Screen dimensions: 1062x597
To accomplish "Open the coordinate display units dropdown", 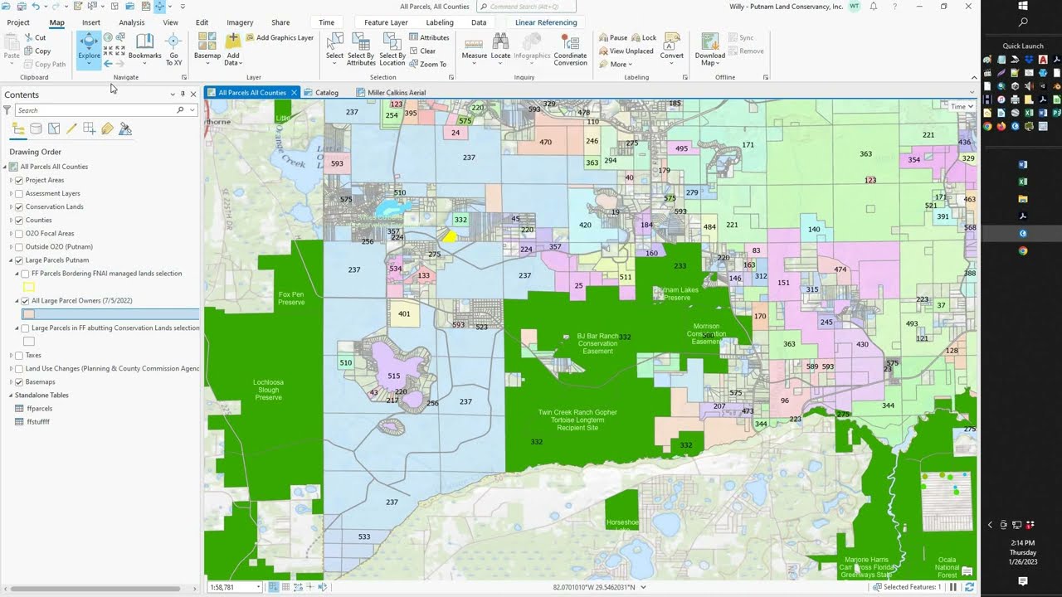I will [643, 587].
